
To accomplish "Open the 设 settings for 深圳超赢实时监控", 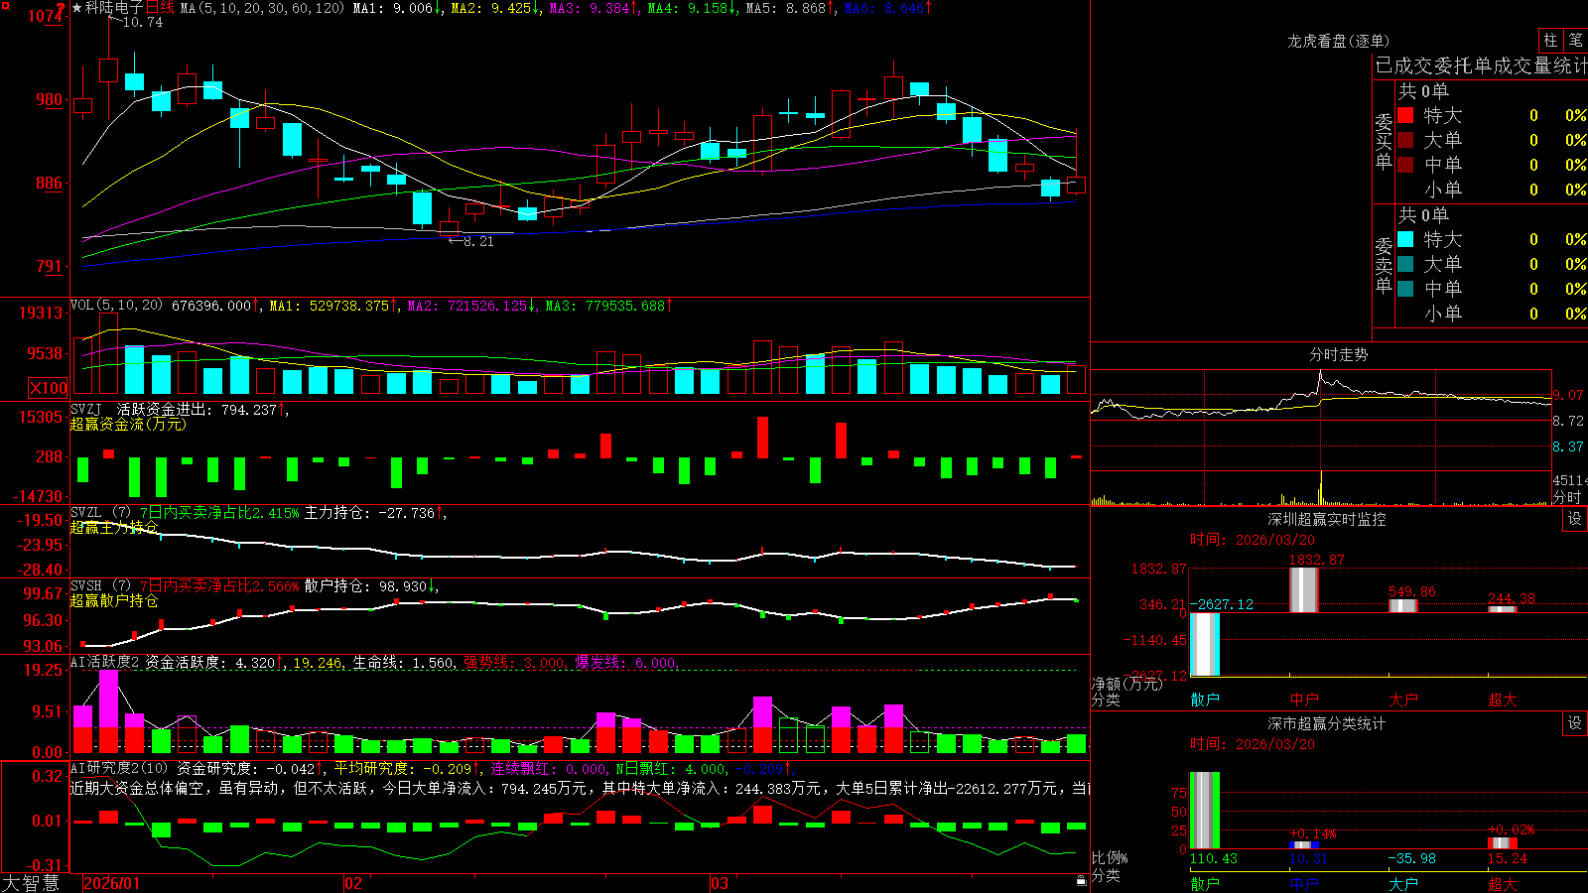I will pyautogui.click(x=1575, y=519).
